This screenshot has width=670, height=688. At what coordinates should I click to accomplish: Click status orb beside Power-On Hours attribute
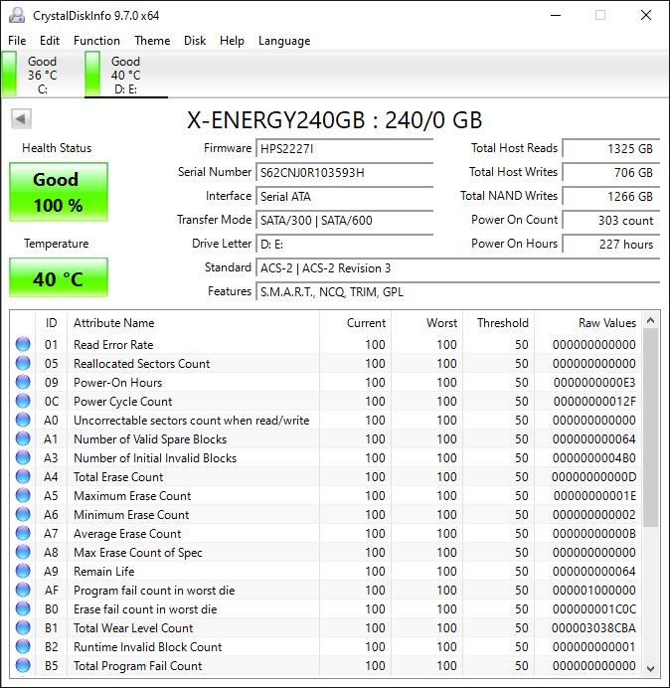pyautogui.click(x=23, y=383)
